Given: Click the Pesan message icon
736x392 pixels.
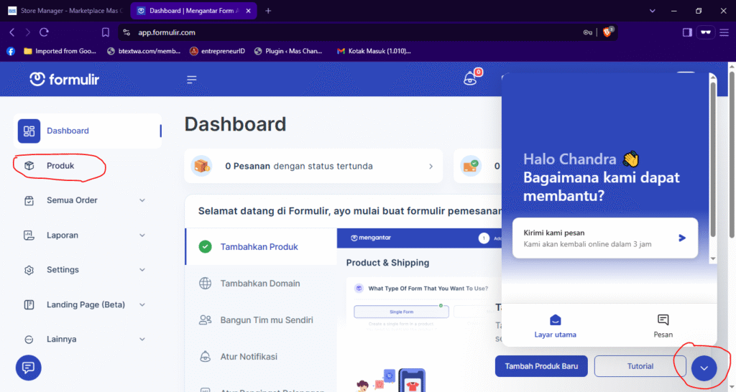Looking at the screenshot, I should tap(663, 319).
